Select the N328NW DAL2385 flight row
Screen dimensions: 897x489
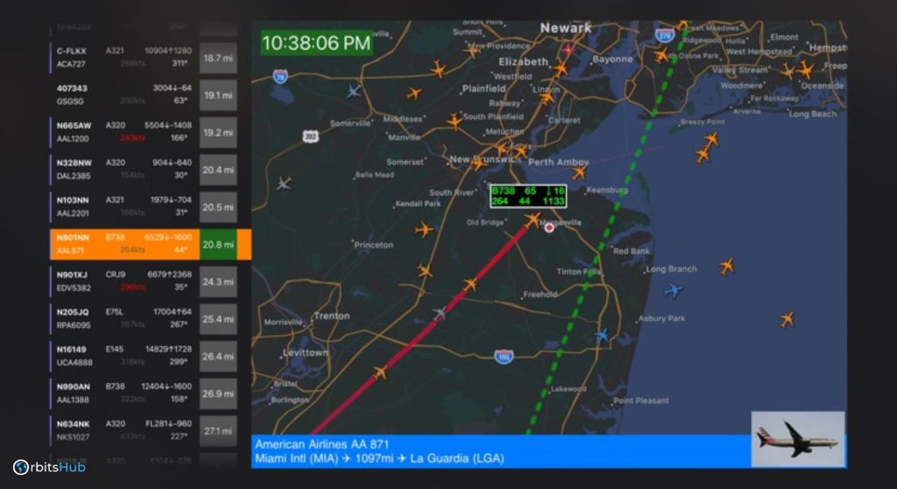144,170
